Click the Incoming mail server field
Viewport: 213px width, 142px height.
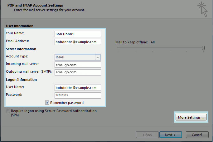[78, 65]
